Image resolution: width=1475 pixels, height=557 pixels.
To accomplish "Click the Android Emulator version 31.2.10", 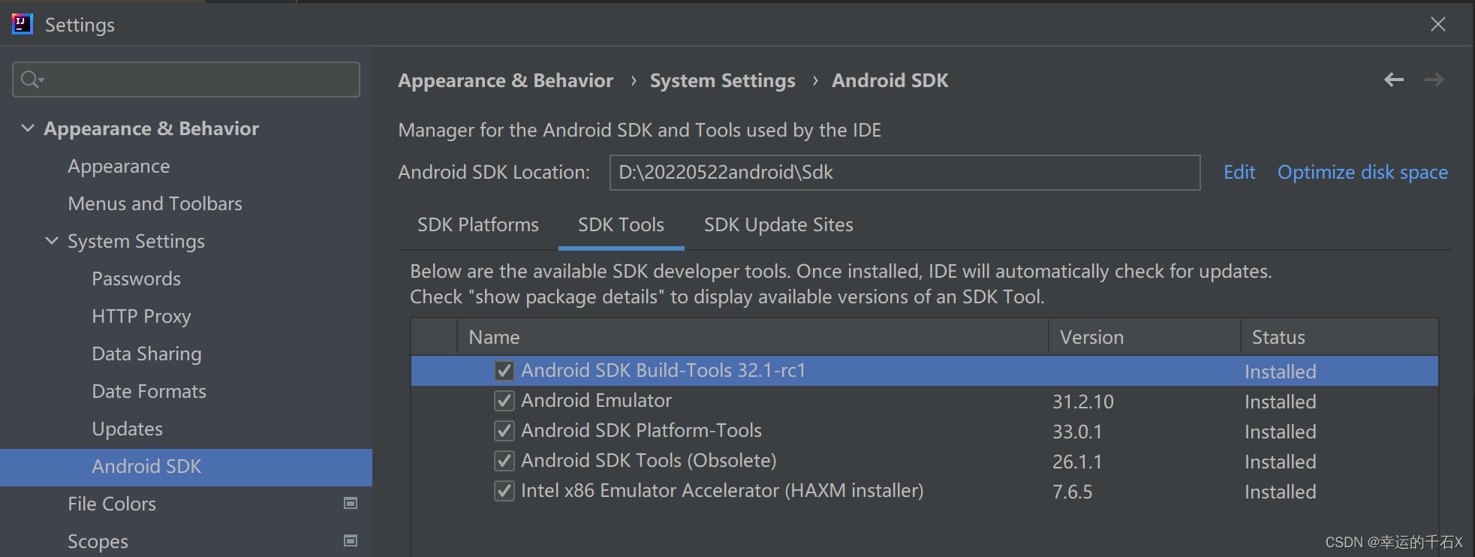I will [x=1082, y=402].
